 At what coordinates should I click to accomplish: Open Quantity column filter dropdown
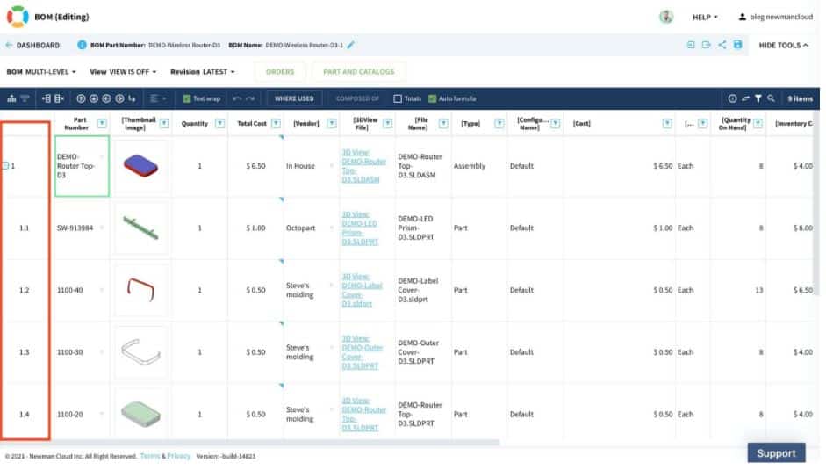(x=220, y=124)
